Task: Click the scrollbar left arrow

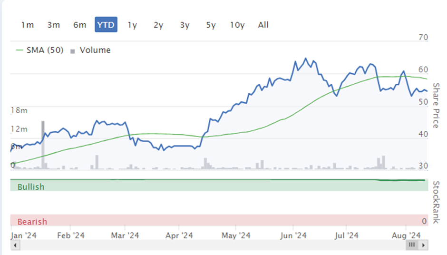Action: [15, 245]
